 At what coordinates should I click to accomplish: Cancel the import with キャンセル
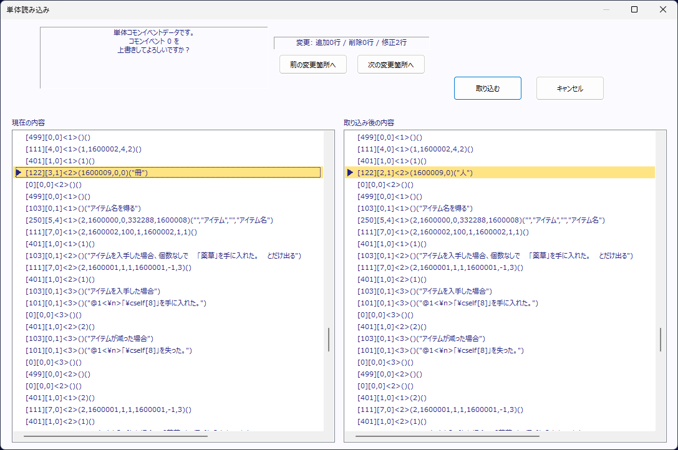pyautogui.click(x=570, y=88)
